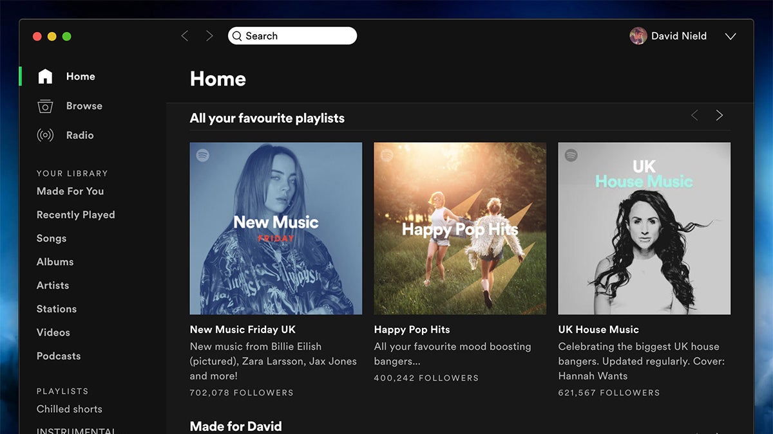The width and height of the screenshot is (773, 434).
Task: Click the New Music Friday UK title
Action: pyautogui.click(x=242, y=329)
